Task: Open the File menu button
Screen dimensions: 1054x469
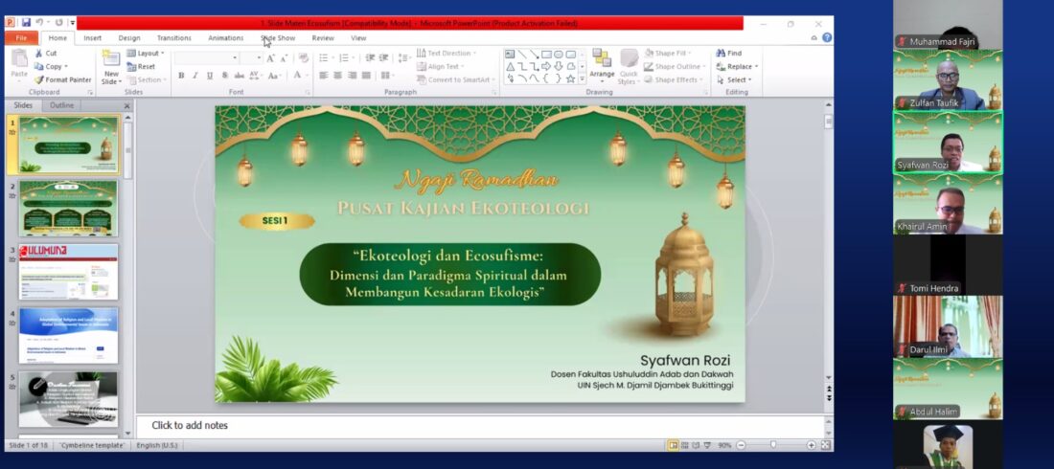Action: pos(21,38)
